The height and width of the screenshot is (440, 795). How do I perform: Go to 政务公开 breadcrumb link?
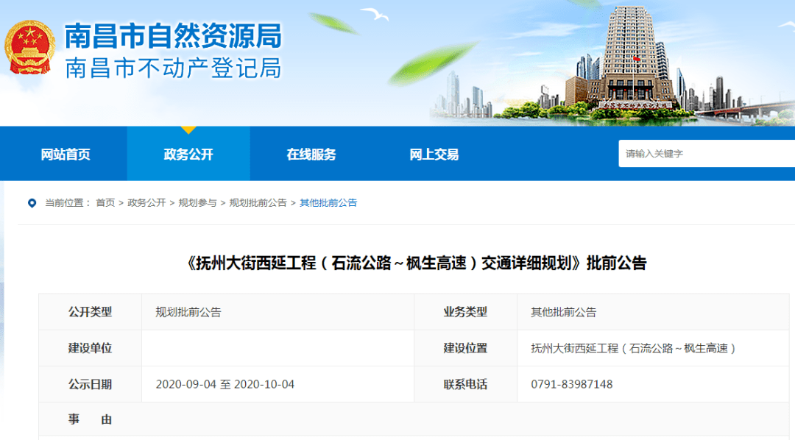pos(146,203)
